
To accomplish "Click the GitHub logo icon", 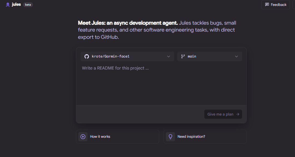I will click(x=86, y=56).
